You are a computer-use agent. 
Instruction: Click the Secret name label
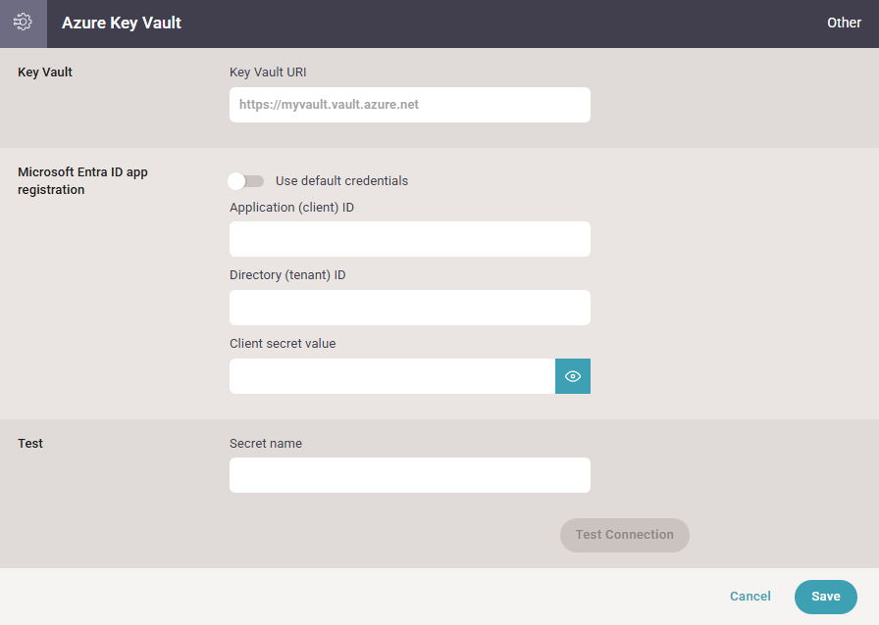coord(266,444)
